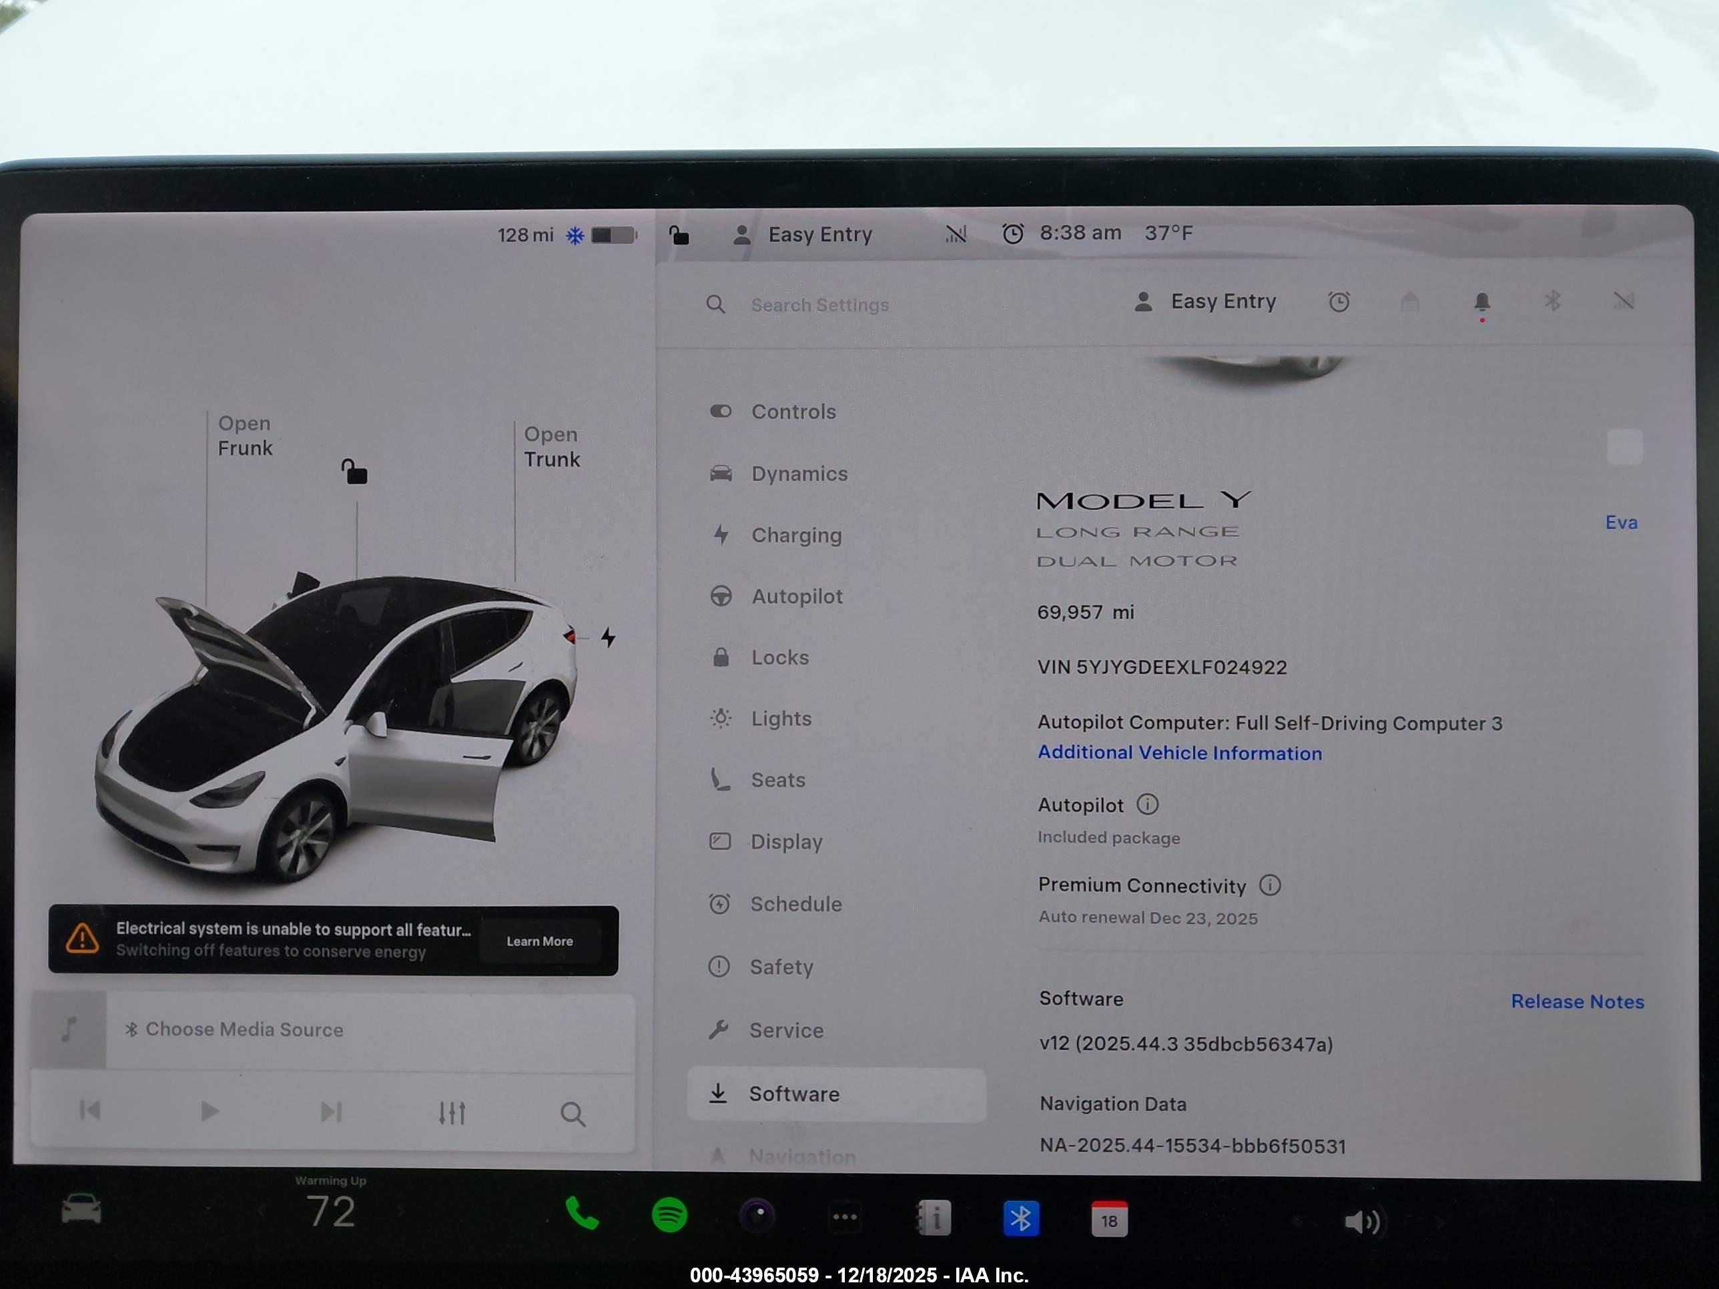Open the media equalizer sliders icon
This screenshot has height=1289, width=1719.
pyautogui.click(x=452, y=1114)
